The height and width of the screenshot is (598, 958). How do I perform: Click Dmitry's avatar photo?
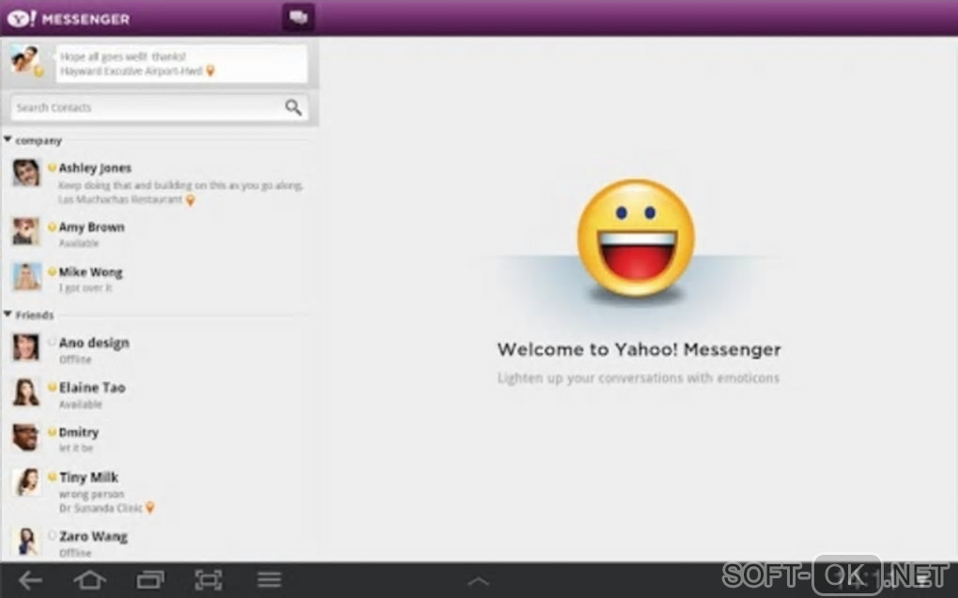(26, 437)
